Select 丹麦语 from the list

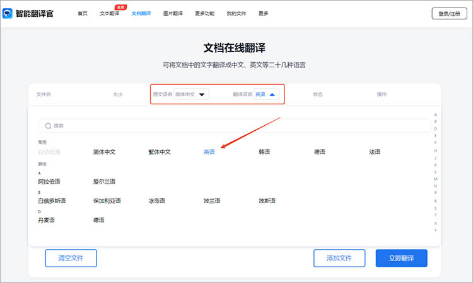47,220
